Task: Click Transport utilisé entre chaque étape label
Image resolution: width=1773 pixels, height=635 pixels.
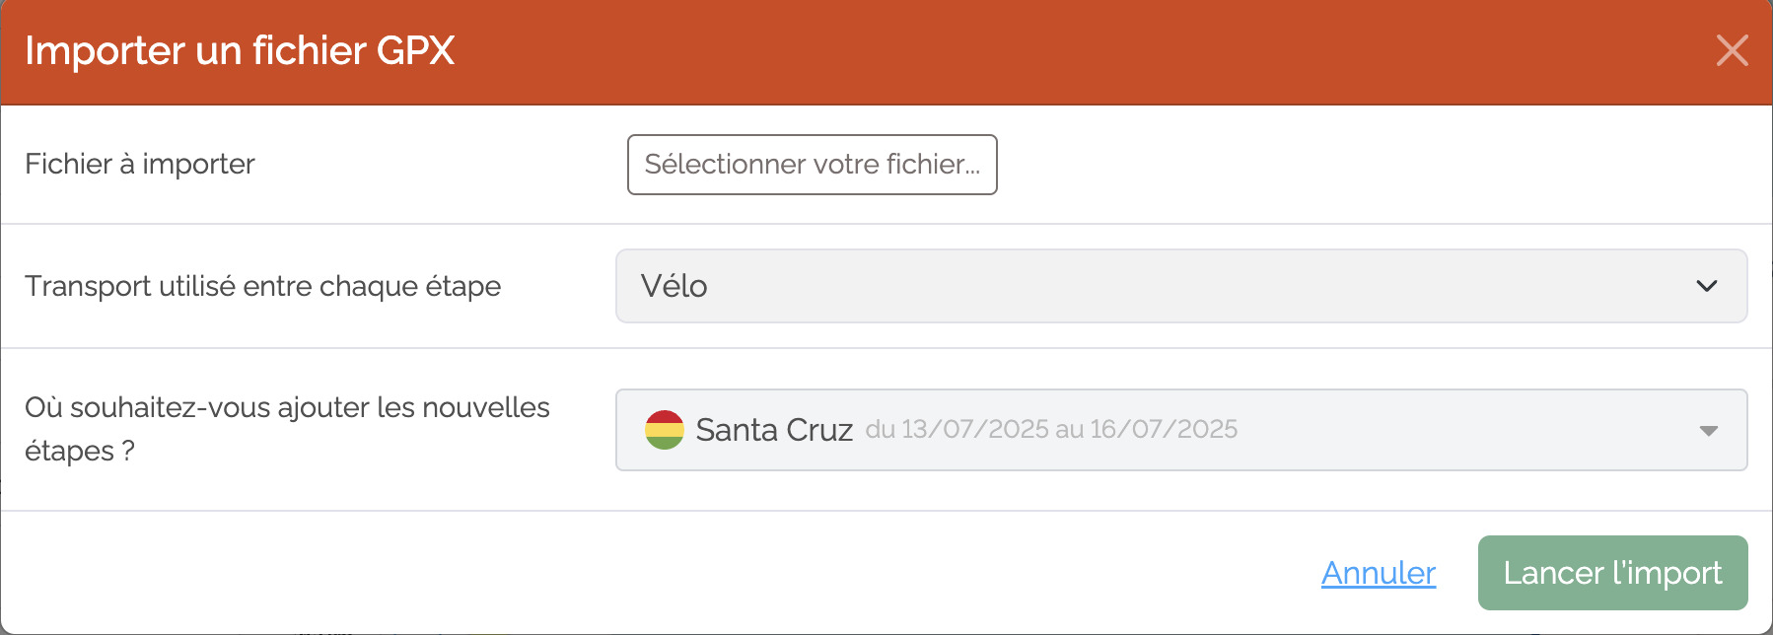Action: tap(263, 286)
